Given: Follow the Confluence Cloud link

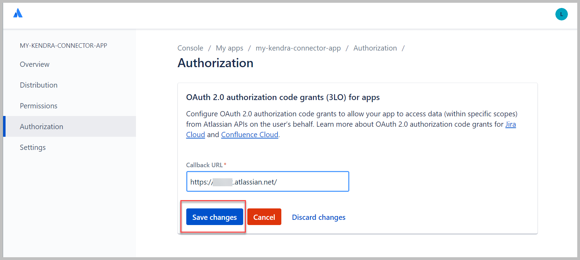Looking at the screenshot, I should pyautogui.click(x=250, y=135).
